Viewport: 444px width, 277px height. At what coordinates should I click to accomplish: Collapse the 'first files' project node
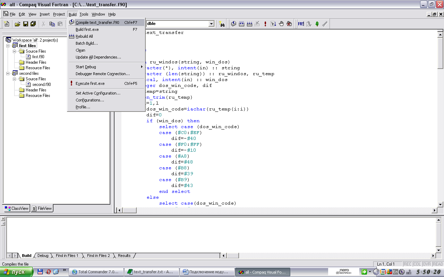8,46
